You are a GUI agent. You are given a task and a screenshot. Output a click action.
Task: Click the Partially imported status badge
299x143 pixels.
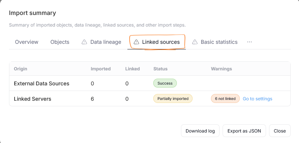(173, 98)
